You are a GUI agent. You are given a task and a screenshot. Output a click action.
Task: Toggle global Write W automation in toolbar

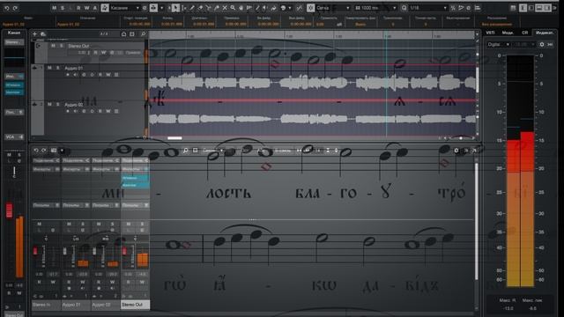(86, 8)
